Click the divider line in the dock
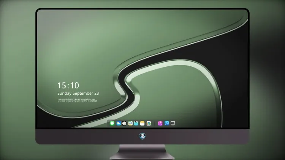Viewport: 285px width, 160px height. point(155,123)
